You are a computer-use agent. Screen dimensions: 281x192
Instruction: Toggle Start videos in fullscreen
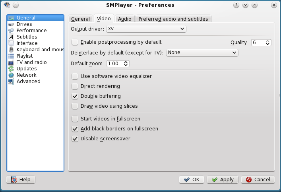(75, 118)
